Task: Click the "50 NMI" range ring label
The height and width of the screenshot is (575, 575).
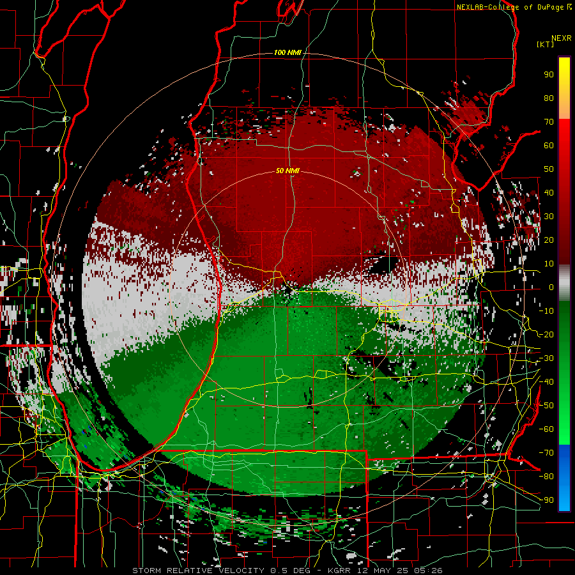Action: 287,171
